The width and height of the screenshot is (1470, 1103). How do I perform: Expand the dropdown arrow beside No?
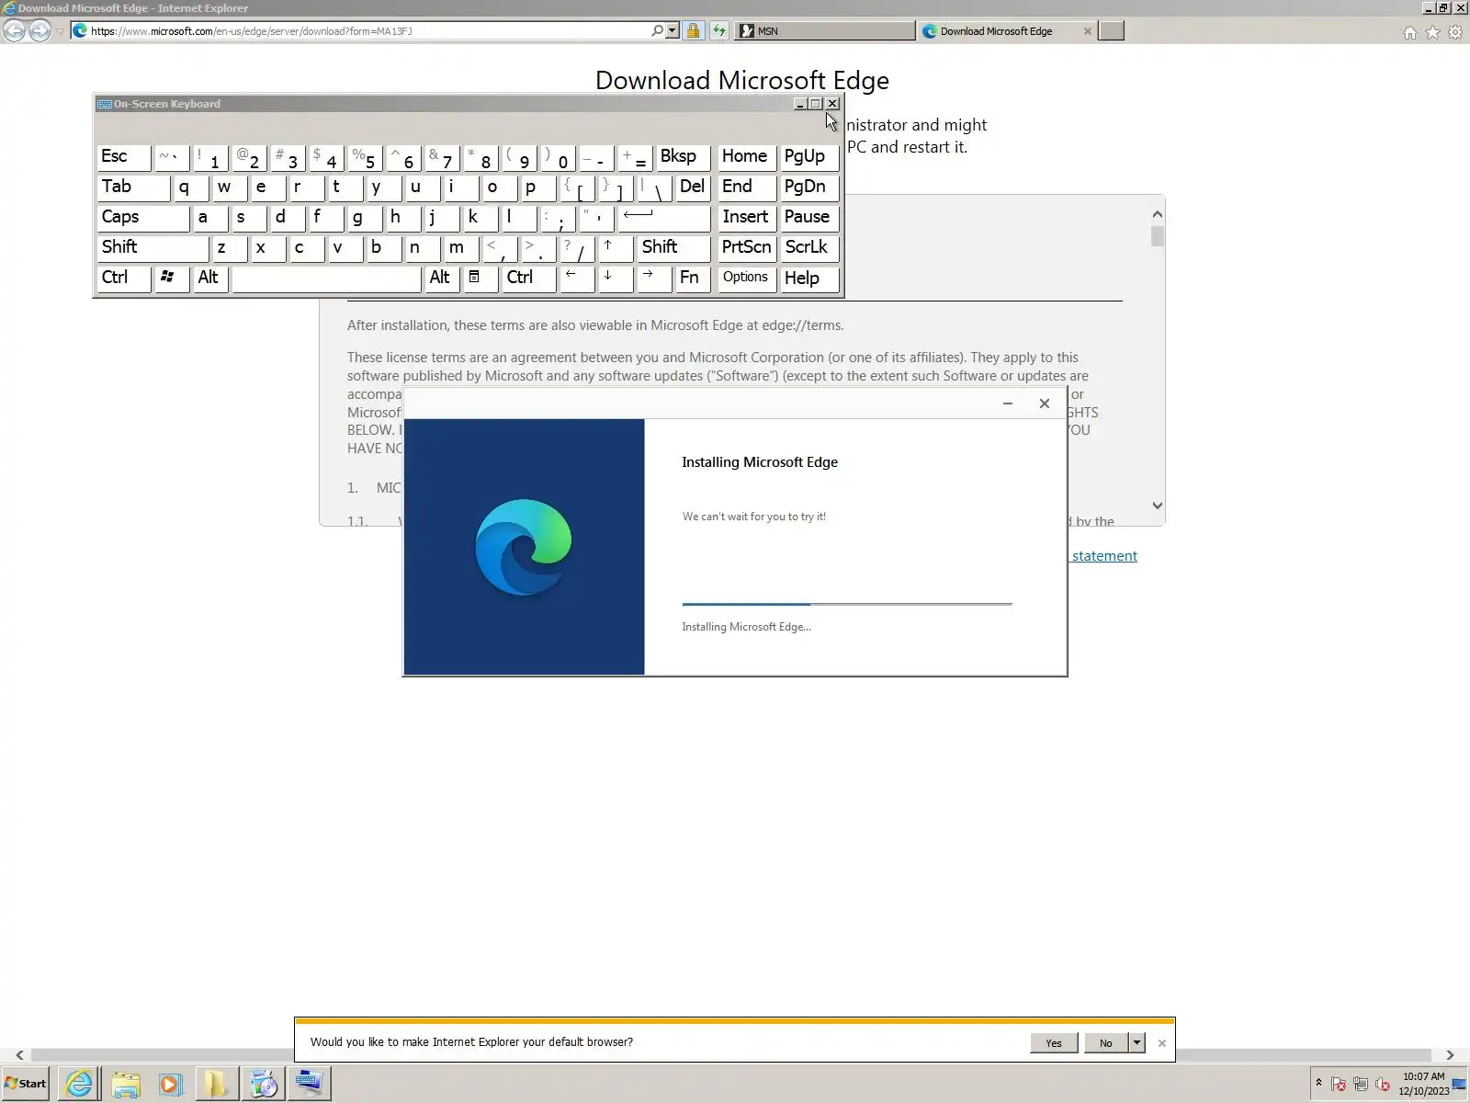(x=1137, y=1043)
